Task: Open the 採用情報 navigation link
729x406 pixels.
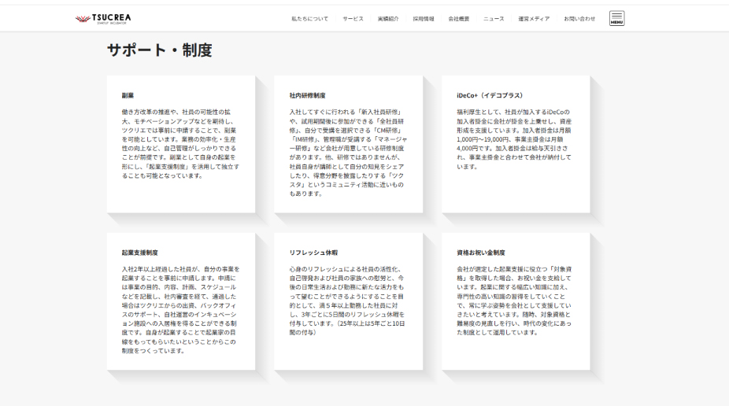Action: 424,18
